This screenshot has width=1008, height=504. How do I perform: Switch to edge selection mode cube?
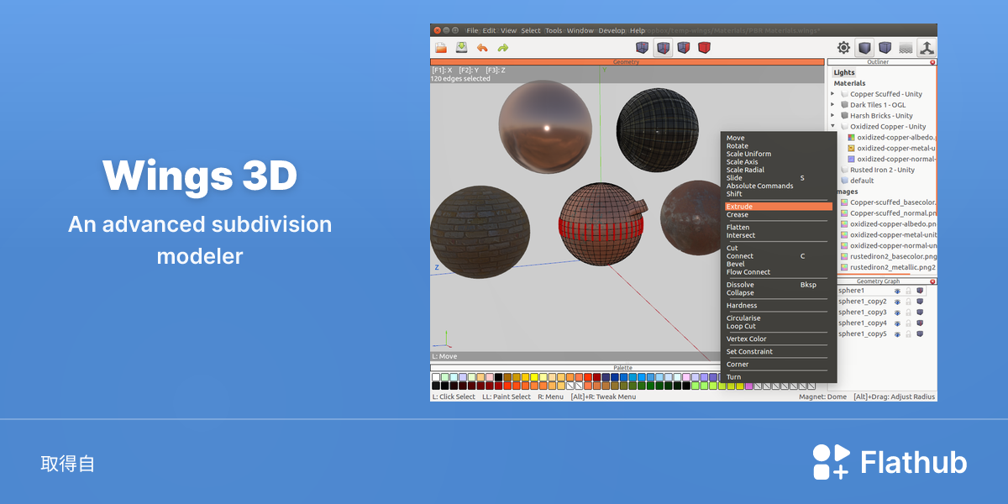point(664,48)
